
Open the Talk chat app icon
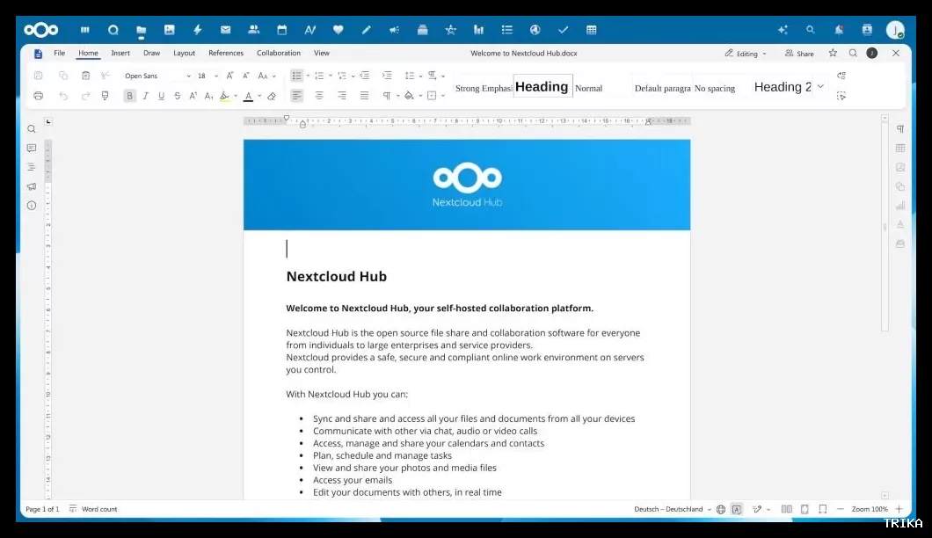pos(113,30)
